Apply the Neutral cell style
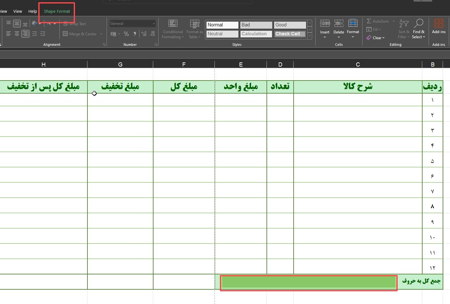 [x=222, y=34]
